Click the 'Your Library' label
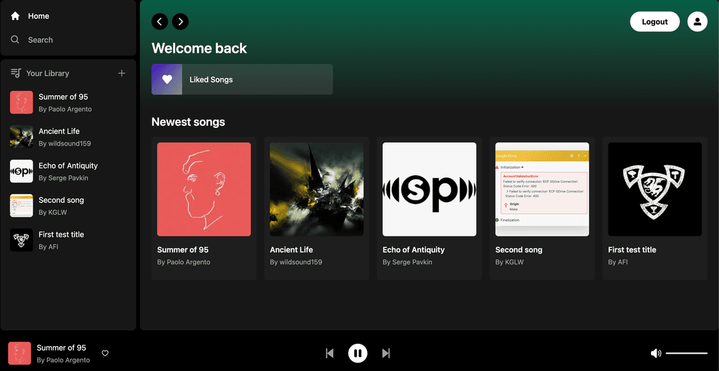 pyautogui.click(x=48, y=73)
